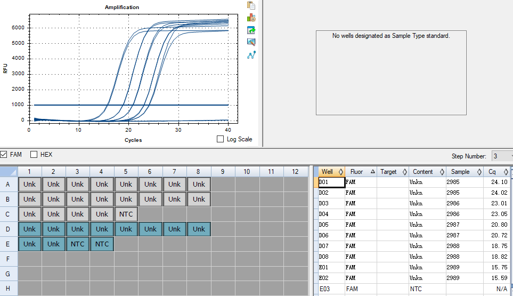Click the Target column sort diamond icon

pos(405,172)
